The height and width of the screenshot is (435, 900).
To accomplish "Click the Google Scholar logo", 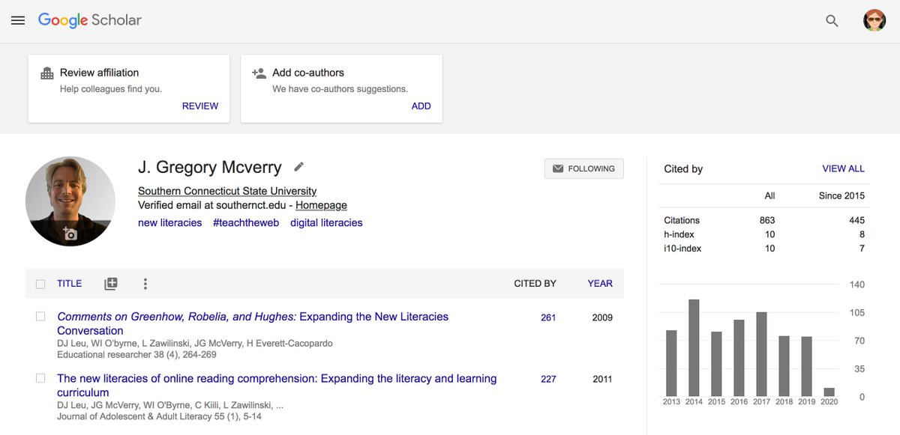I will tap(89, 20).
